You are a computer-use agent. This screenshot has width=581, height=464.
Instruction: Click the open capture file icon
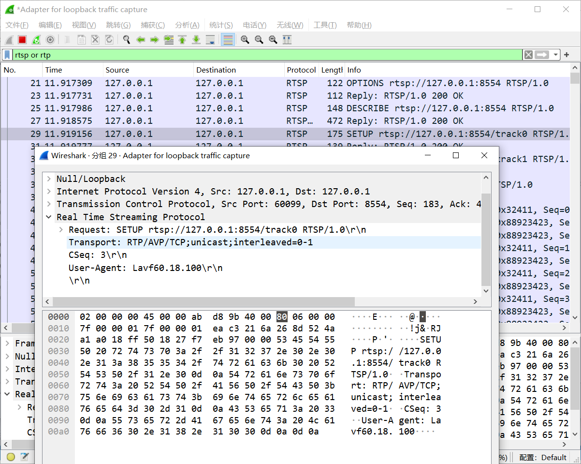pyautogui.click(x=68, y=40)
